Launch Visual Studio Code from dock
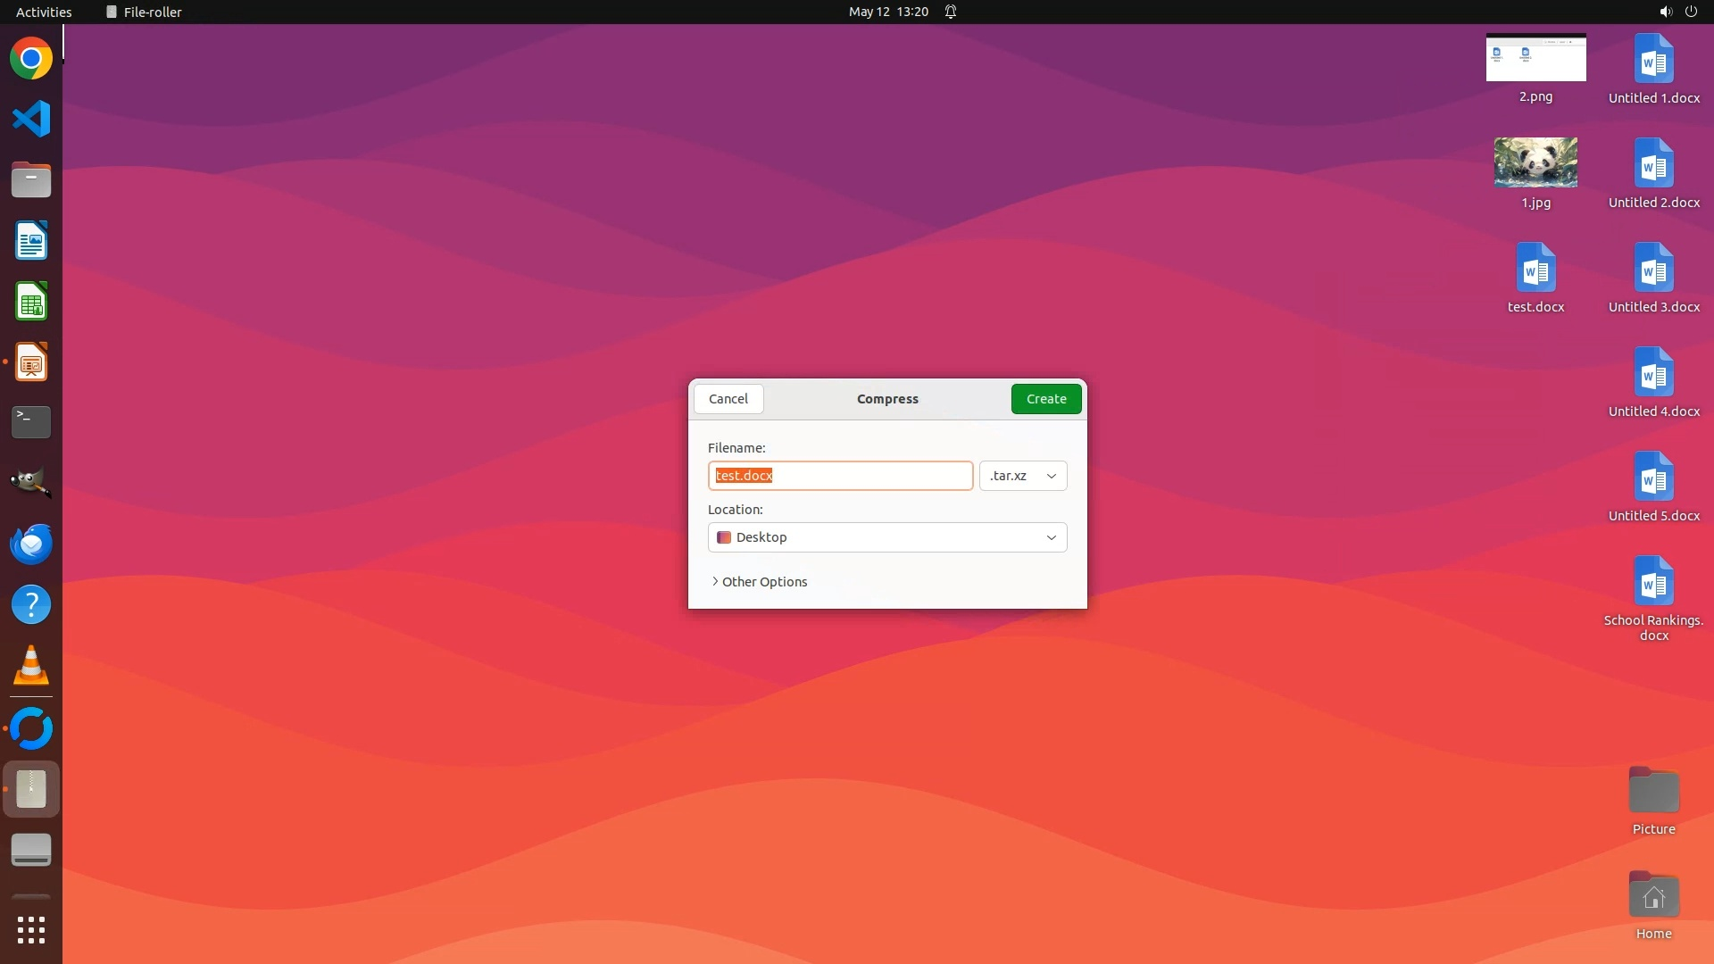 coord(31,119)
